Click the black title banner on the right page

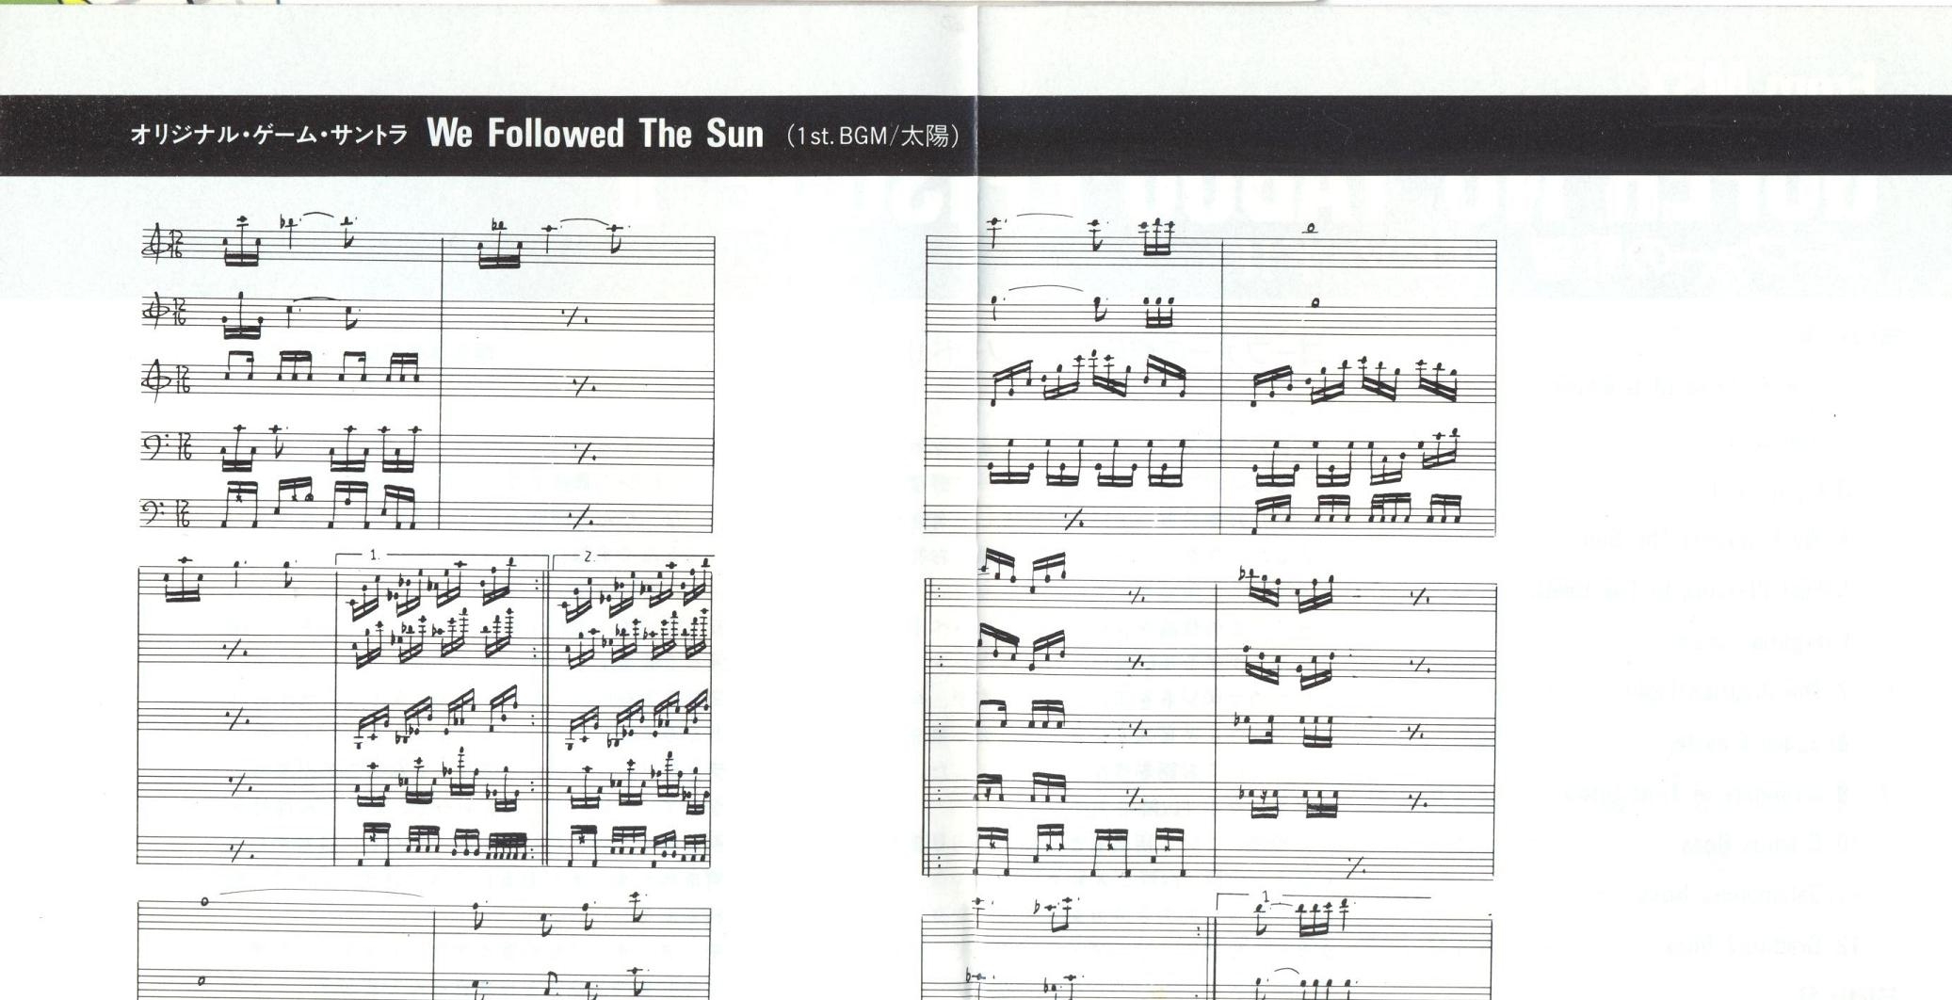[x=1467, y=135]
